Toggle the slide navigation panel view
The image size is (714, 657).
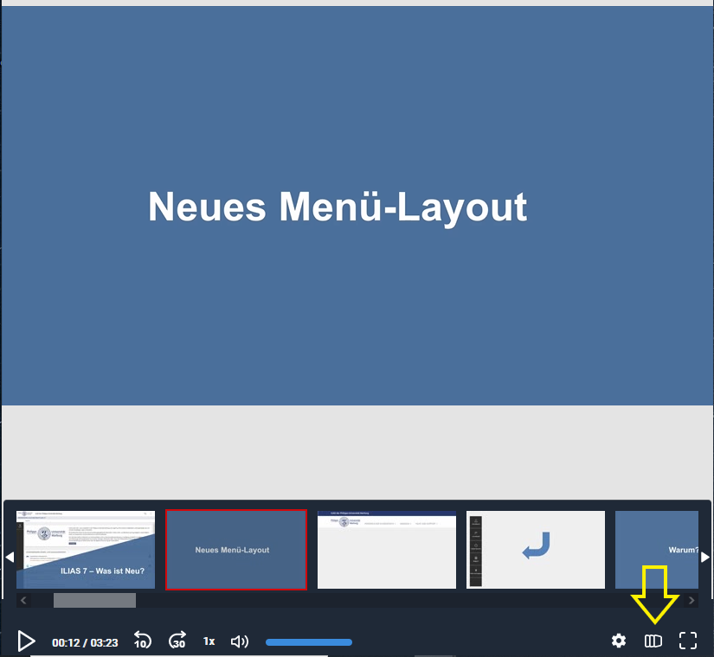coord(653,641)
